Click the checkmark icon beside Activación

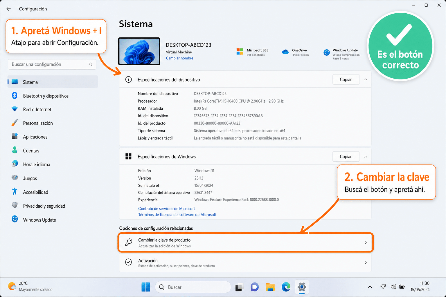[128, 262]
